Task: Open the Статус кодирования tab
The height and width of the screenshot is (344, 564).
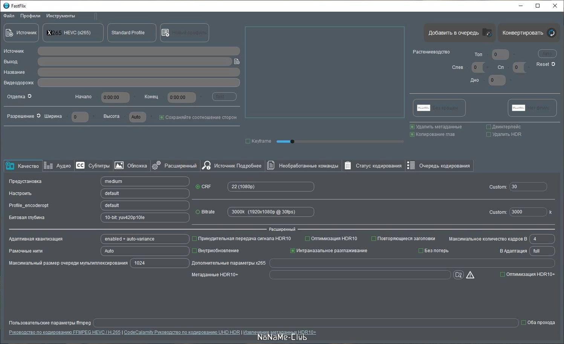Action: pyautogui.click(x=374, y=166)
